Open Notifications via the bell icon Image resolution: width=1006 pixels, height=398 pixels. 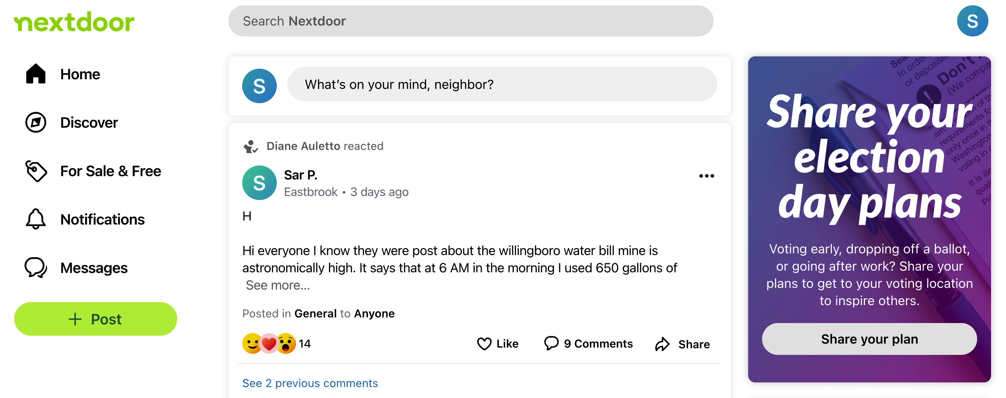point(36,219)
